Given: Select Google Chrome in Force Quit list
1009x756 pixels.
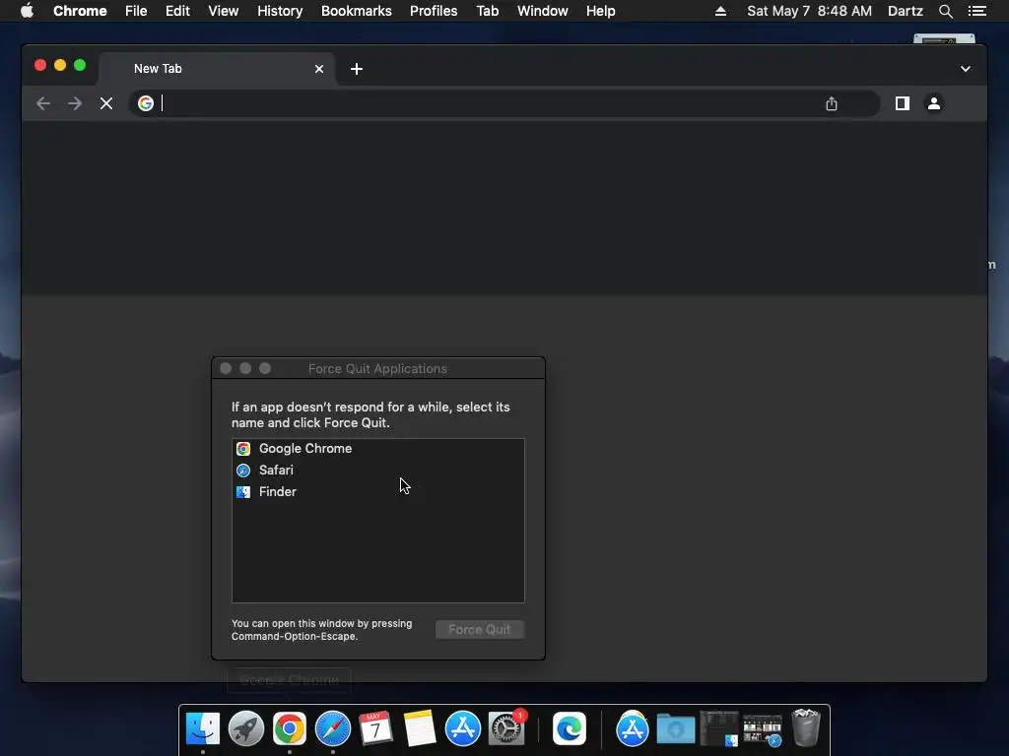Looking at the screenshot, I should [377, 449].
